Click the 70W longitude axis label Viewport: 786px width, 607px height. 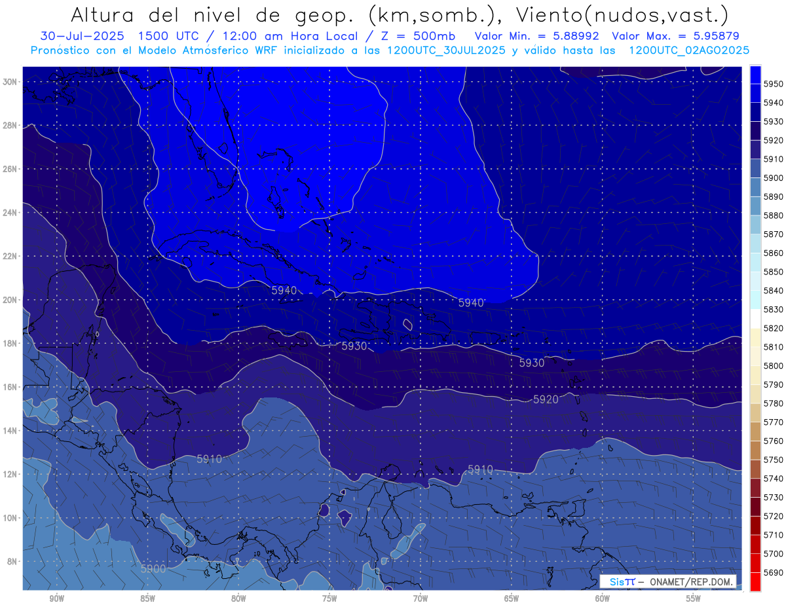point(421,598)
